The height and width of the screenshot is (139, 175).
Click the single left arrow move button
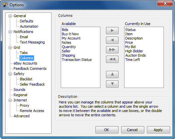(x=112, y=40)
